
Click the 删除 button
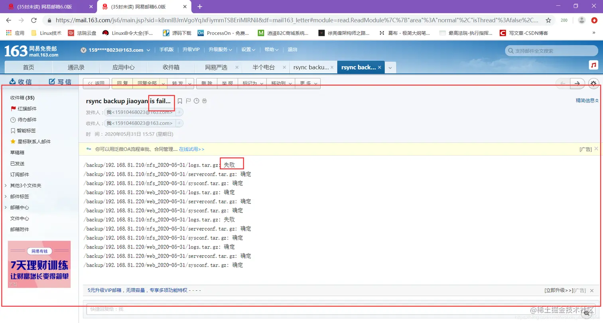207,83
